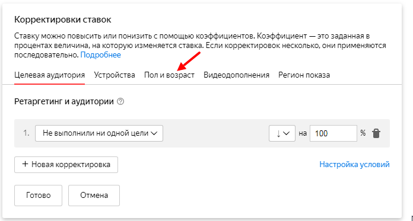The image size is (413, 221).
Task: Focus the percent field showing 100
Action: (333, 133)
